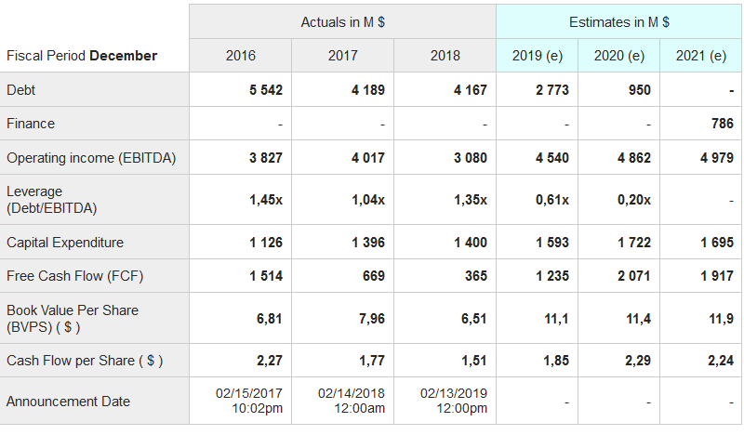Click the Actuals in M $ header

click(x=342, y=21)
